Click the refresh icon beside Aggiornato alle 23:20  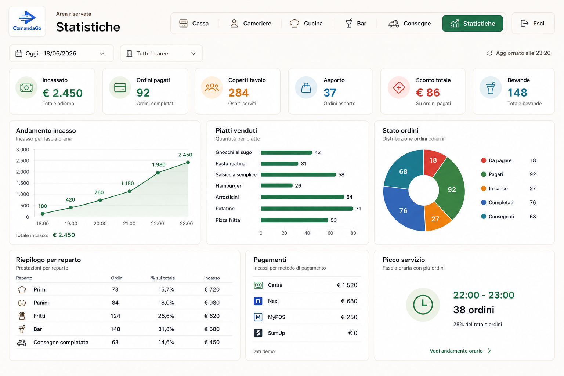(489, 53)
